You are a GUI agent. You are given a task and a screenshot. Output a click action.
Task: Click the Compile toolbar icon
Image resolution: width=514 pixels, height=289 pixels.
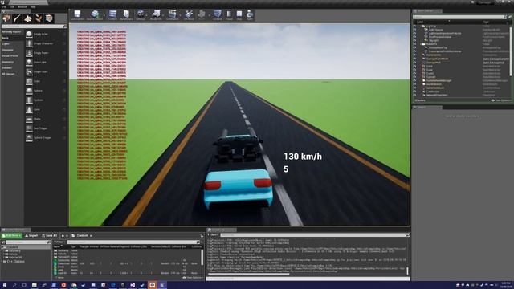[x=217, y=14]
